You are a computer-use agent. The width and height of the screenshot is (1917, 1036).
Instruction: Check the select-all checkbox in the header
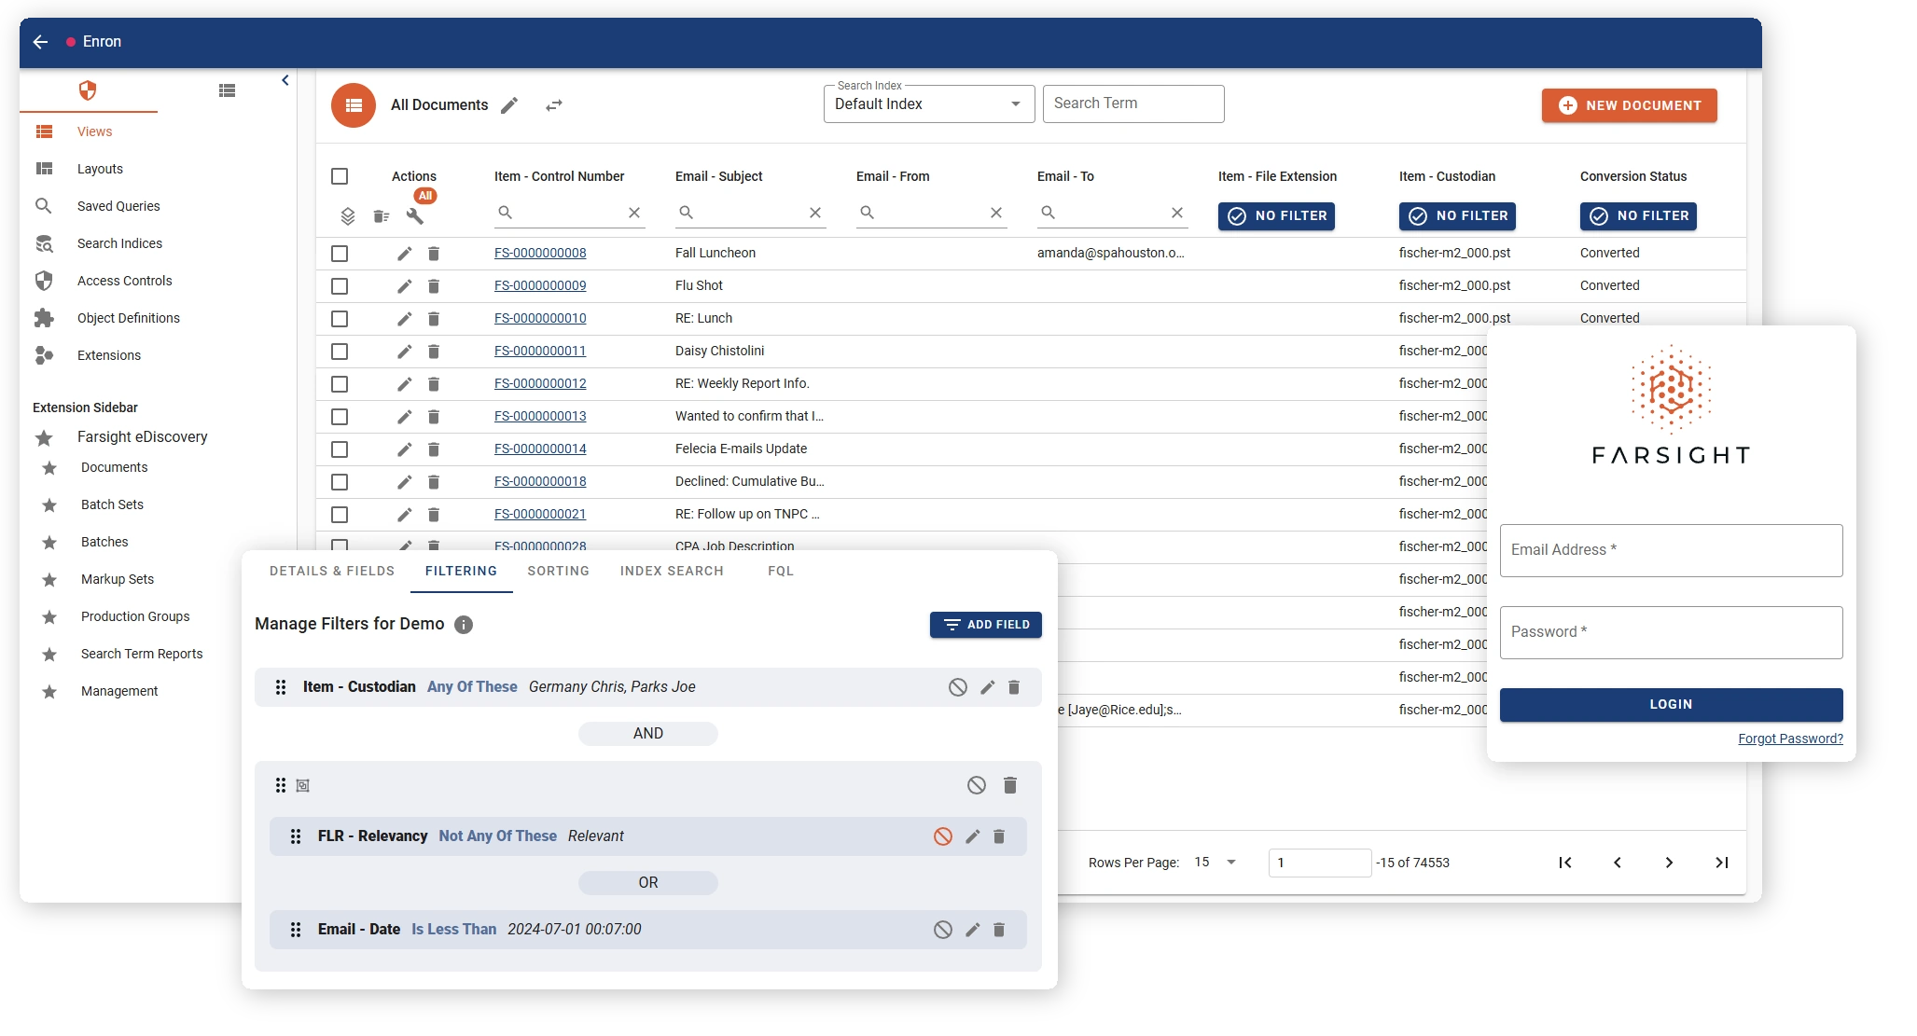click(x=340, y=175)
